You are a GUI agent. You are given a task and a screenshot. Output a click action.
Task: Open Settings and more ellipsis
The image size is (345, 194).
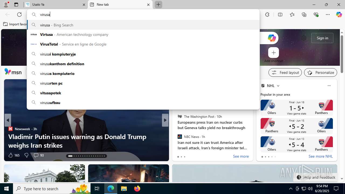coord(328,15)
